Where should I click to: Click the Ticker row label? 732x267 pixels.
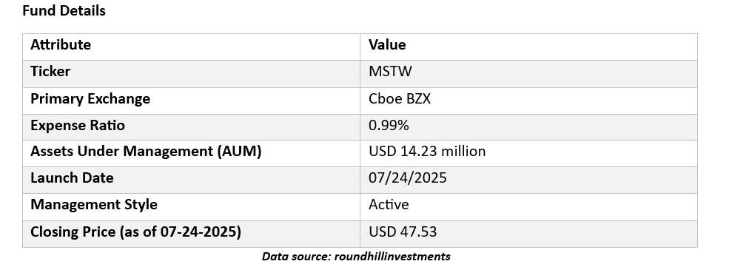[50, 72]
